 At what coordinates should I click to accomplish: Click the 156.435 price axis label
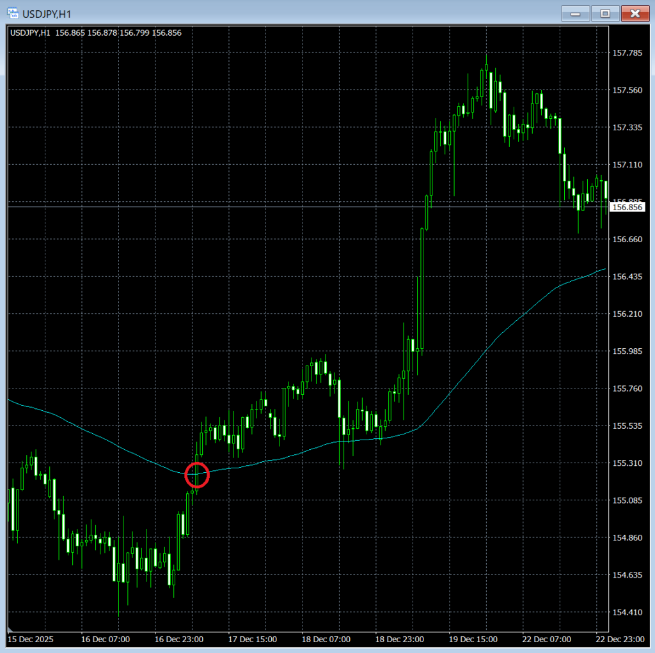click(627, 277)
